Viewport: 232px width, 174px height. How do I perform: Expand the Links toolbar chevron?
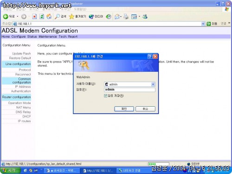point(229,23)
